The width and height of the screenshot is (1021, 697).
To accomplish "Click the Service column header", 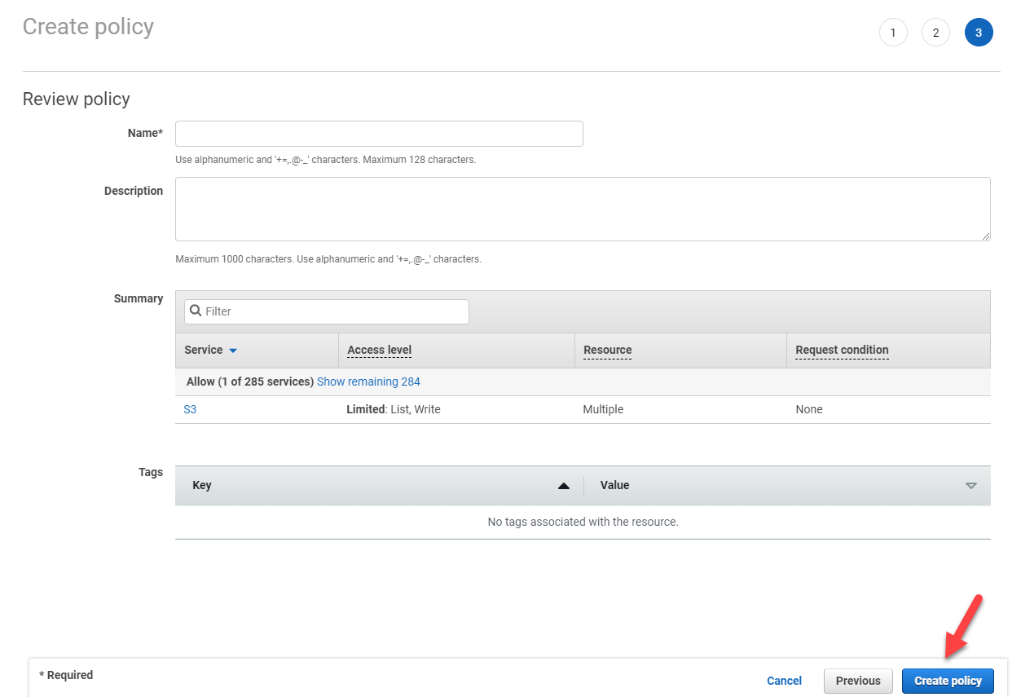I will click(204, 350).
